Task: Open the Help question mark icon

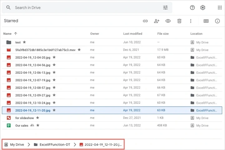Action: pyautogui.click(x=192, y=7)
